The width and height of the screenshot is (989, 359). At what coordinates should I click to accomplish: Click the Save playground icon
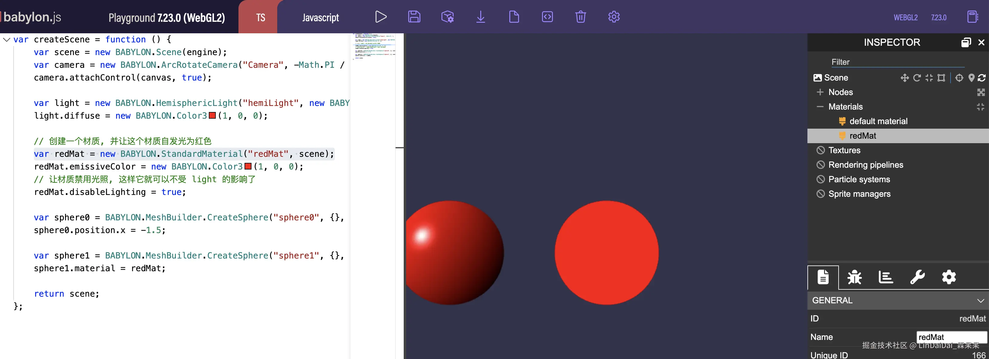414,17
